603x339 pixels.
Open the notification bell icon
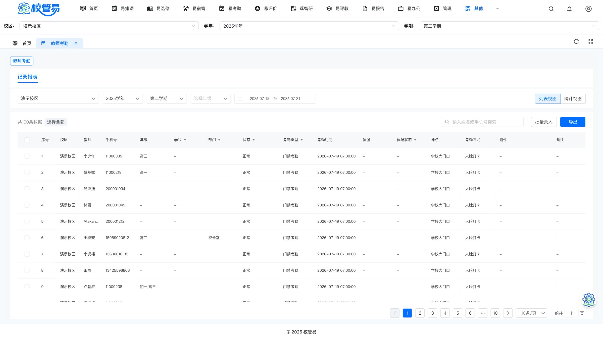[569, 9]
